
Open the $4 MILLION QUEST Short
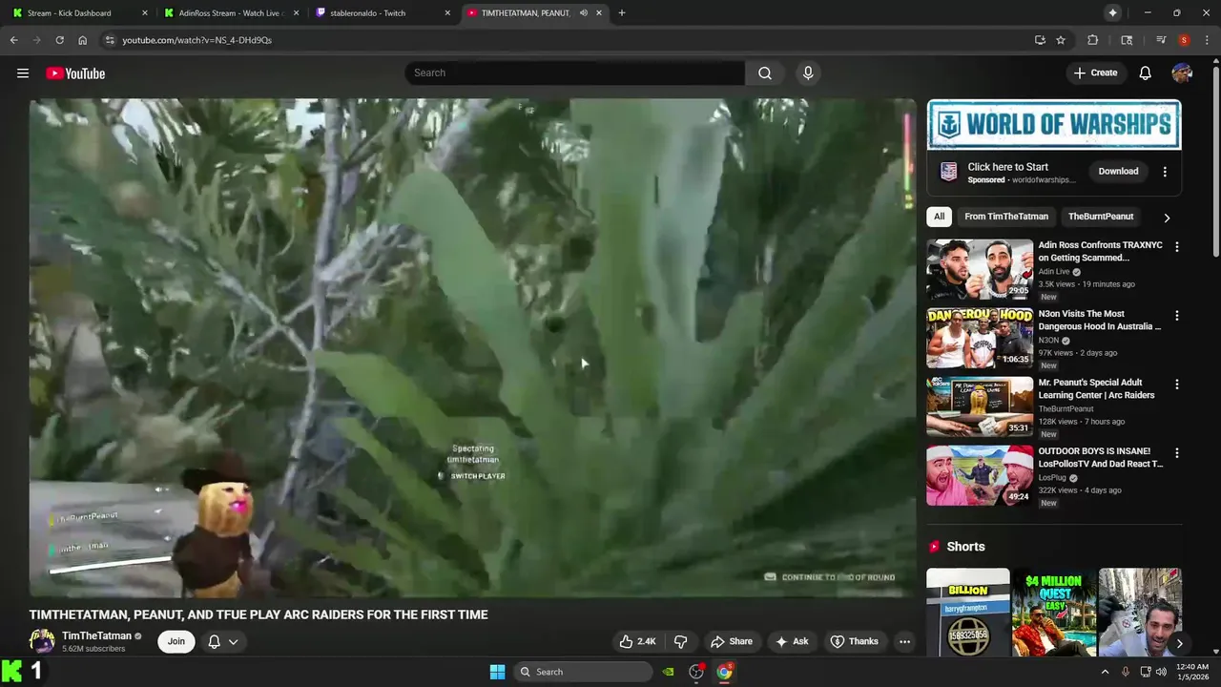tap(1054, 613)
